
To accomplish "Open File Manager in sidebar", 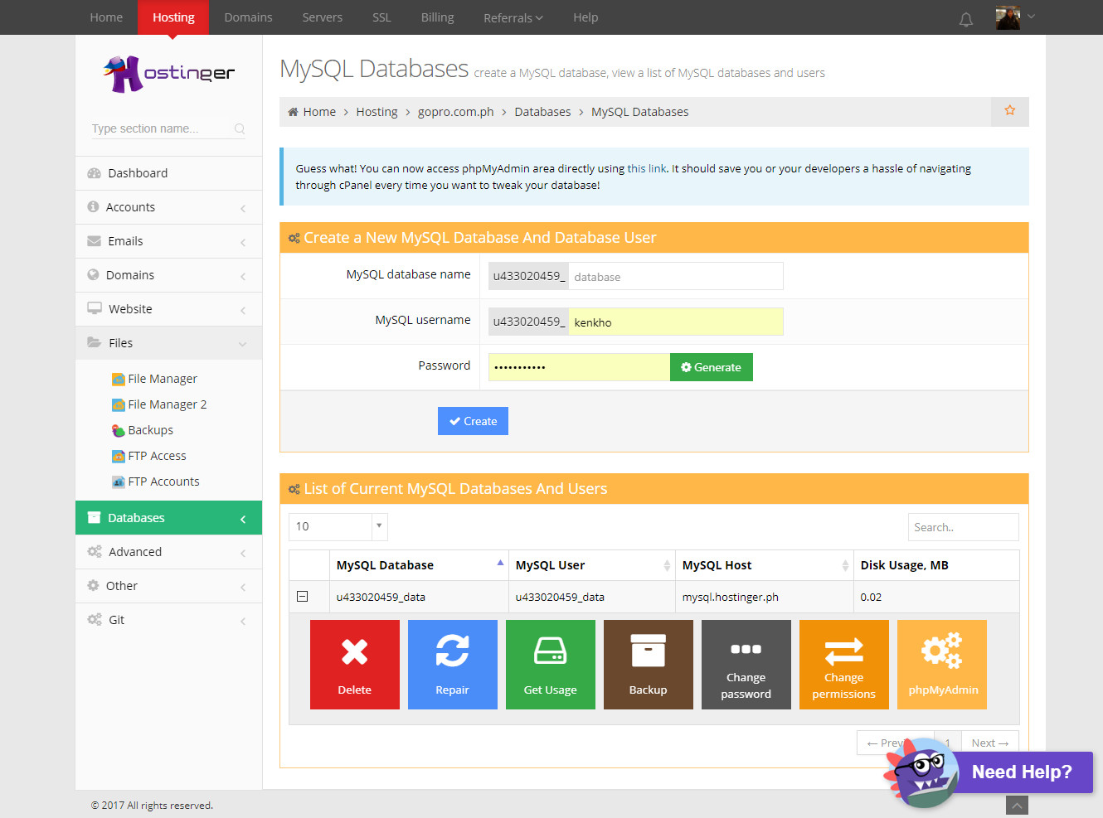I will pos(154,379).
